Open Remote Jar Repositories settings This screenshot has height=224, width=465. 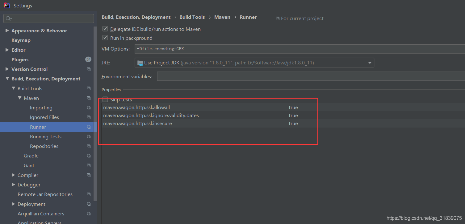click(45, 194)
